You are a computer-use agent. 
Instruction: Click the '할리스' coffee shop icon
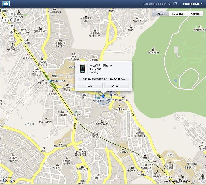pyautogui.click(x=84, y=94)
